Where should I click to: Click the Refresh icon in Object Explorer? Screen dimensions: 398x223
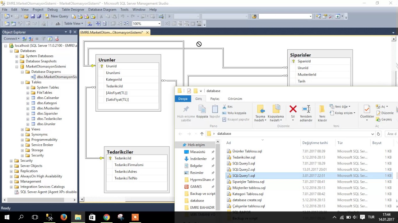tap(50, 39)
